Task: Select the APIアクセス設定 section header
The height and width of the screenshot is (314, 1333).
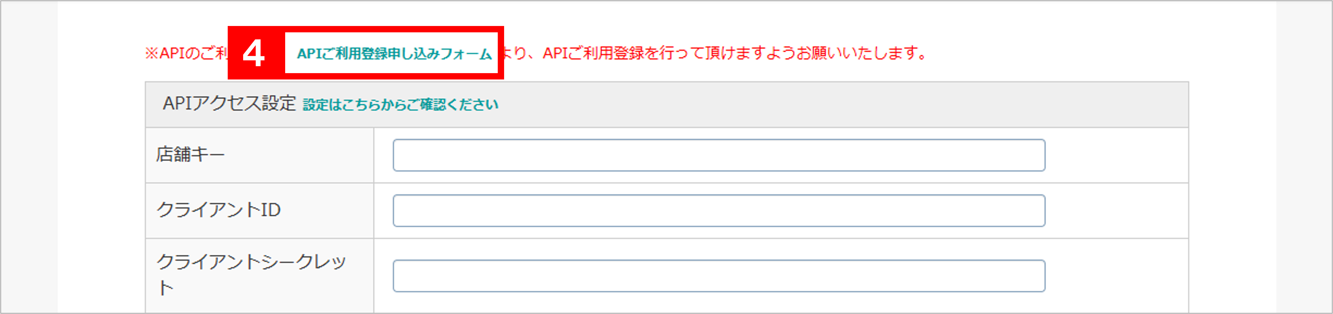Action: pos(229,104)
